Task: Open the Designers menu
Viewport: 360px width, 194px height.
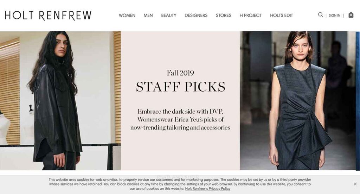Action: coord(196,15)
